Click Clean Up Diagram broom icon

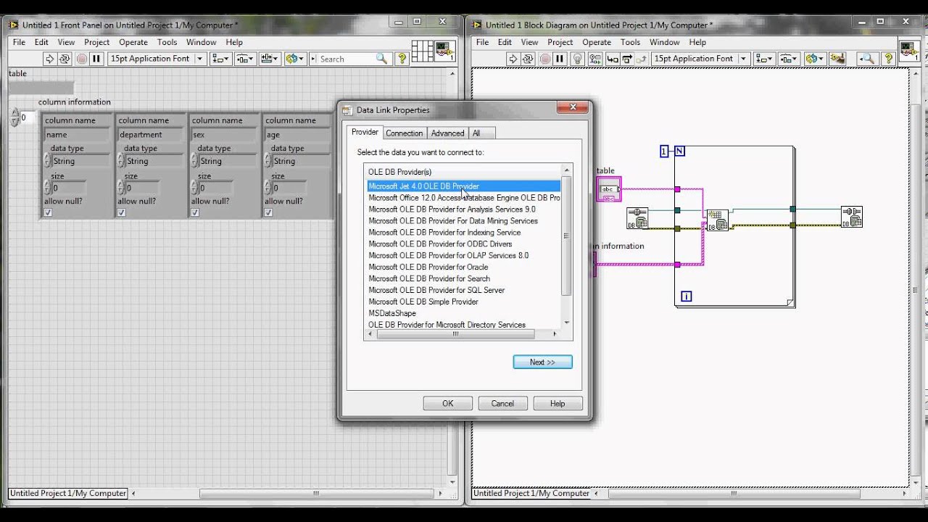coord(837,59)
